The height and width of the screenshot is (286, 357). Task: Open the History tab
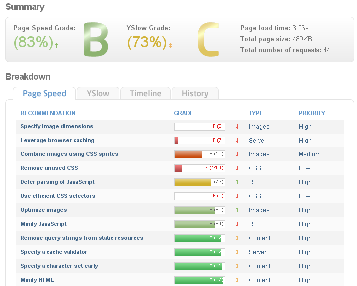point(195,93)
